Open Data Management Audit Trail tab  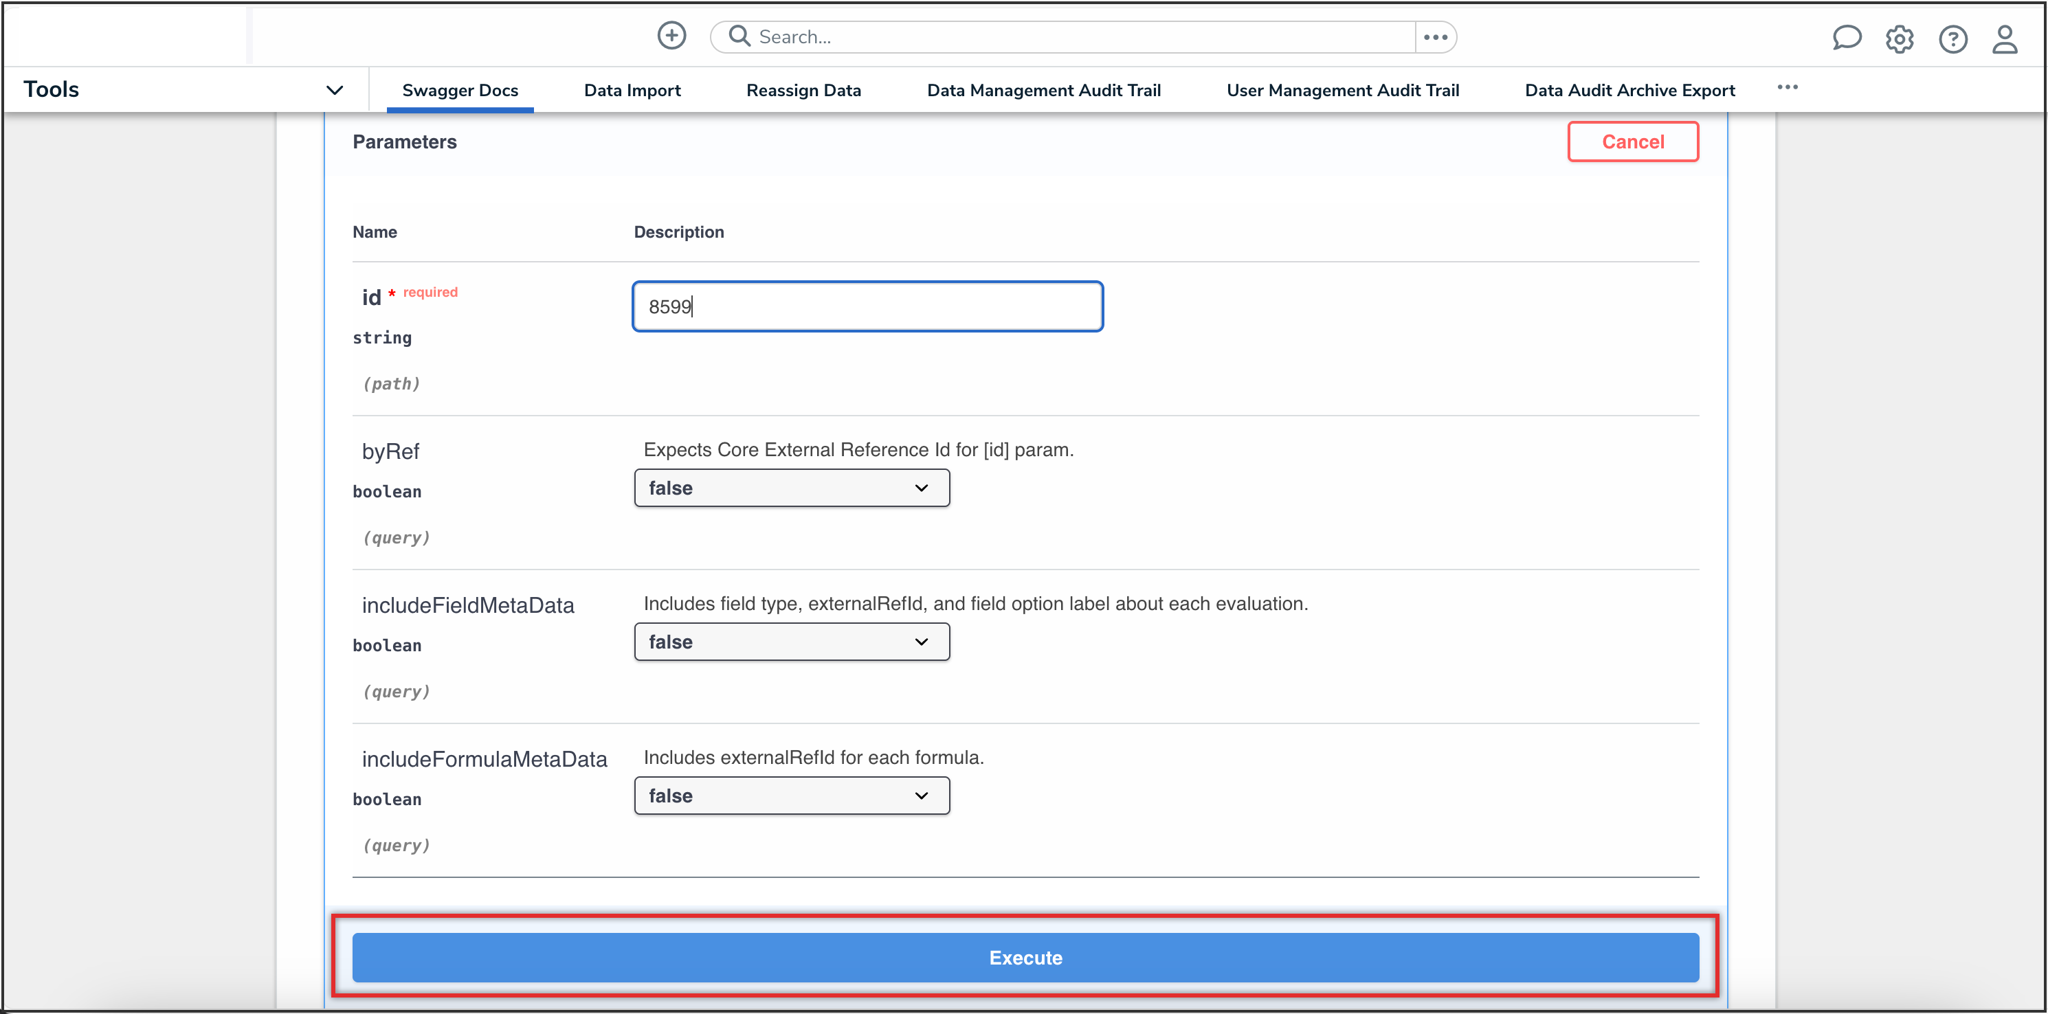[x=1043, y=91]
